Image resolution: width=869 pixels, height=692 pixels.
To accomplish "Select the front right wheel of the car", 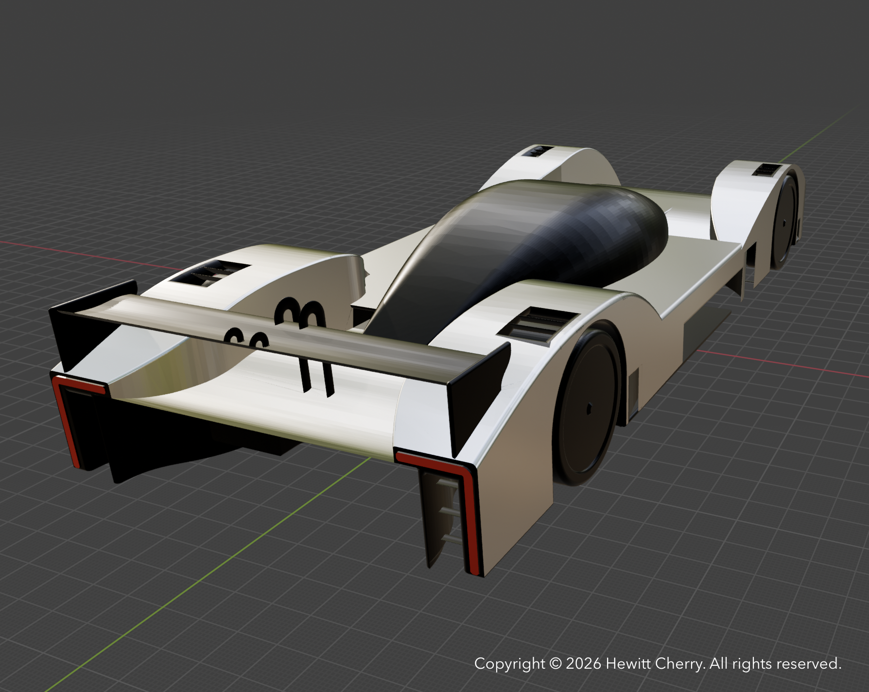I will click(784, 221).
